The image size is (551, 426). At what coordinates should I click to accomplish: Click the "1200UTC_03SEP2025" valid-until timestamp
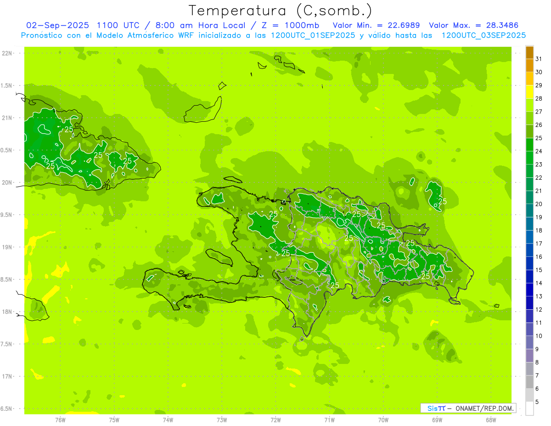[484, 35]
